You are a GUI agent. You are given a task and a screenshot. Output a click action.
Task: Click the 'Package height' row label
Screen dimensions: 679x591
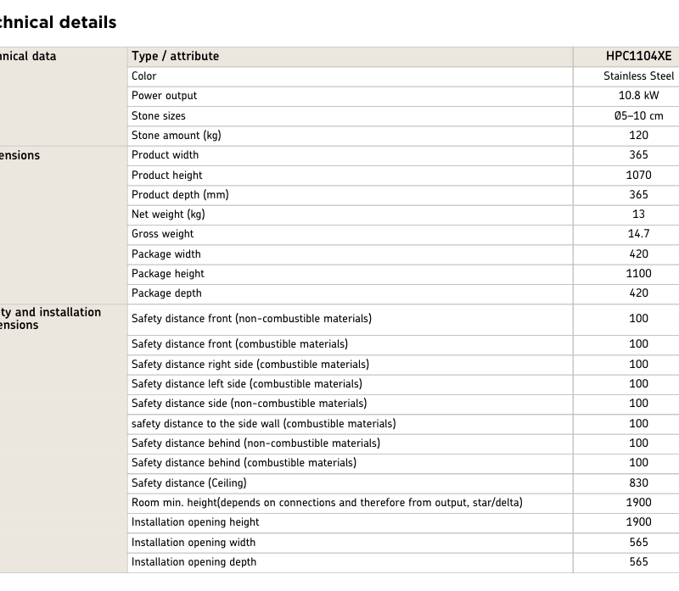click(167, 274)
